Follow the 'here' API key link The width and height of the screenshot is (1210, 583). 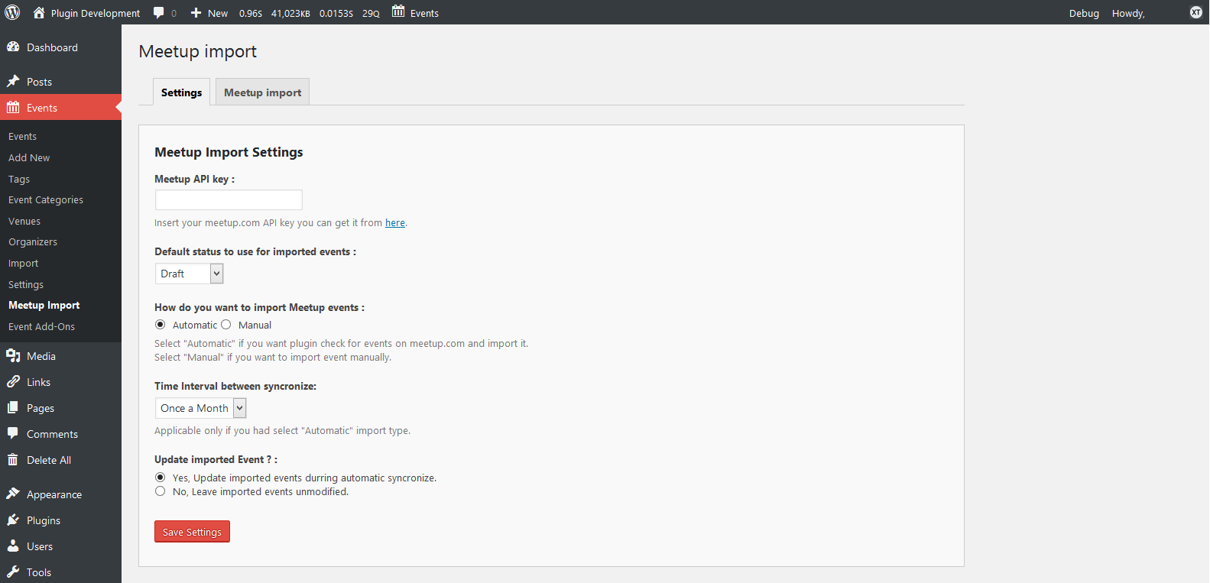tap(395, 223)
